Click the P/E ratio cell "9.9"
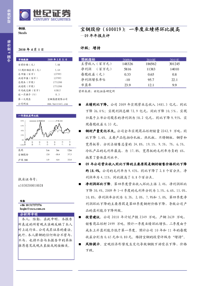This screenshot has width=202, height=286. point(175,85)
